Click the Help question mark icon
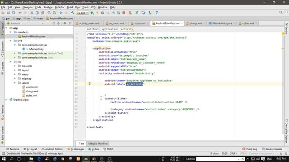The image size is (289, 162). 157,13
